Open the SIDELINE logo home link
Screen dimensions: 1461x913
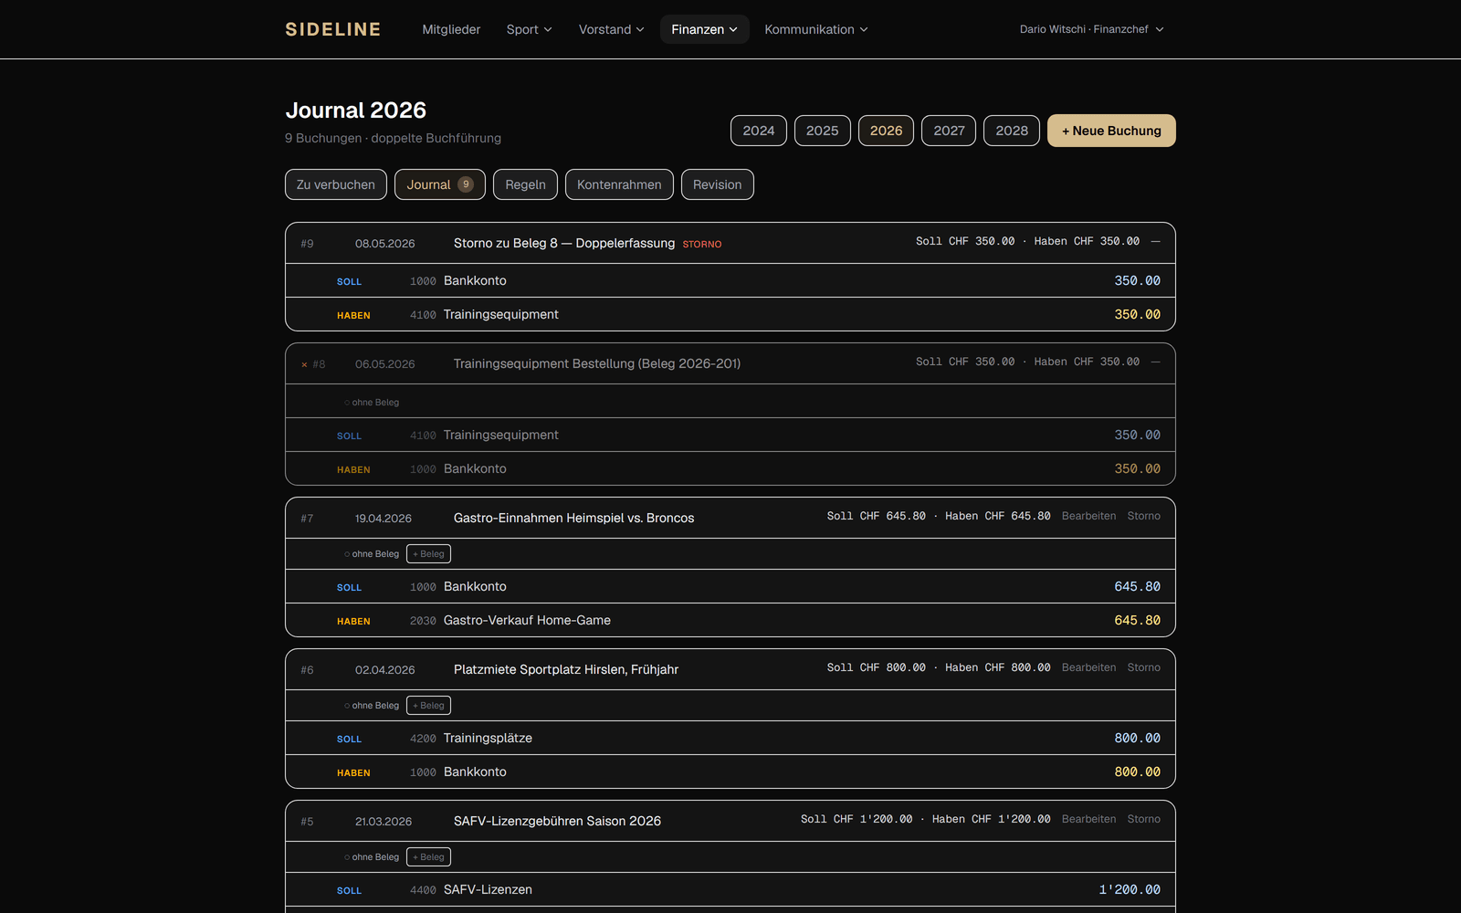[333, 29]
